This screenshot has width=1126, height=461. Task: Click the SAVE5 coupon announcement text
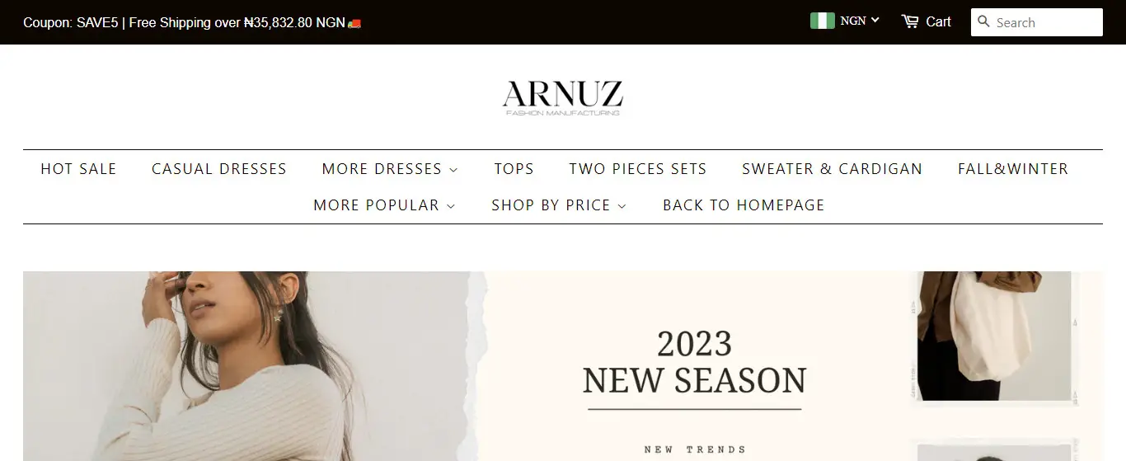click(192, 22)
